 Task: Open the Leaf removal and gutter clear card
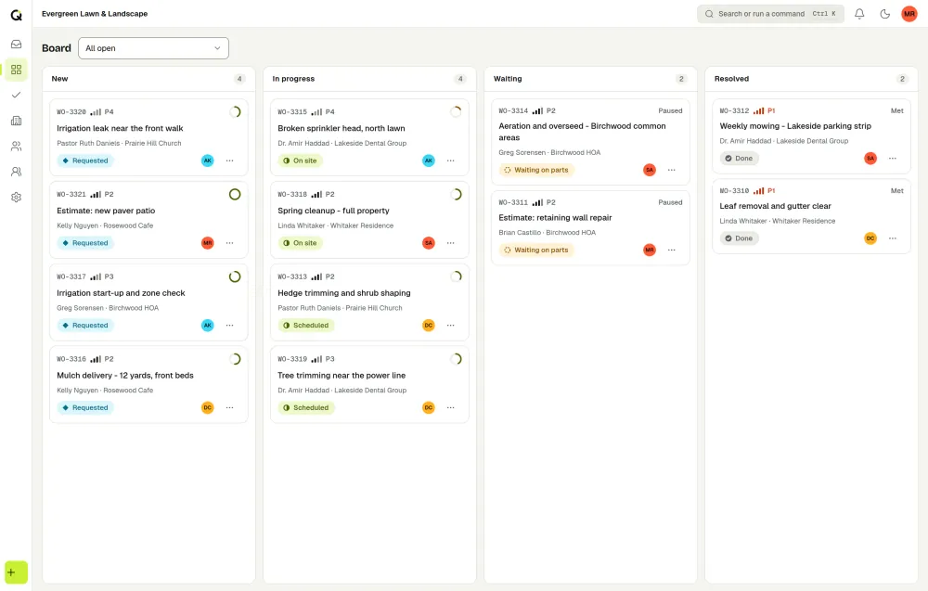tap(775, 206)
